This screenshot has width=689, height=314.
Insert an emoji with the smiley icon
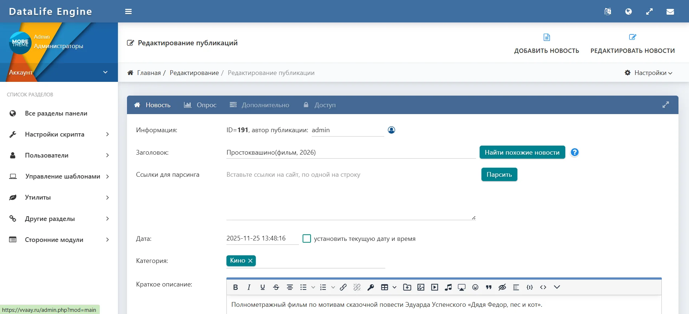coord(475,287)
